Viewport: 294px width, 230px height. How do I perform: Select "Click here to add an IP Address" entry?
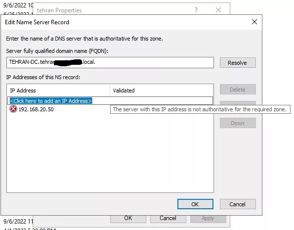(51, 101)
